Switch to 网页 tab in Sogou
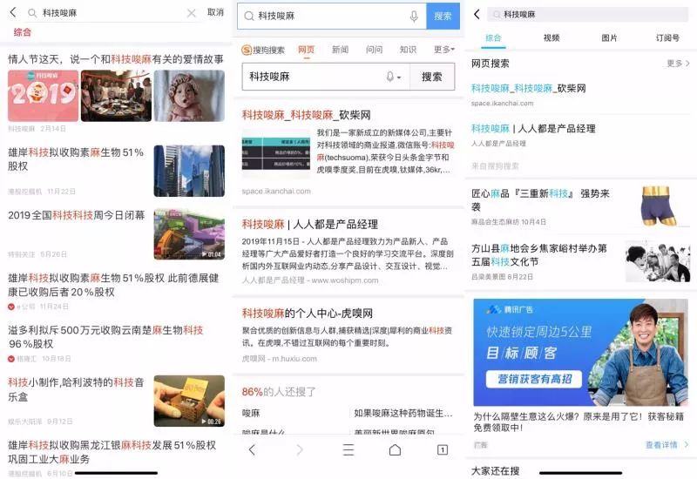 tap(306, 50)
